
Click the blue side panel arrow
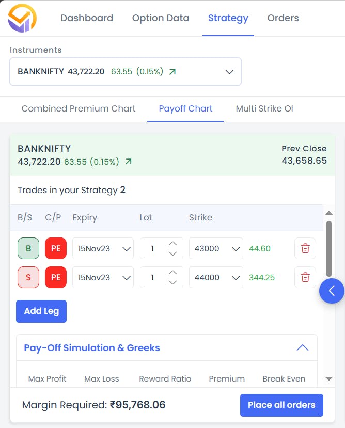(332, 291)
